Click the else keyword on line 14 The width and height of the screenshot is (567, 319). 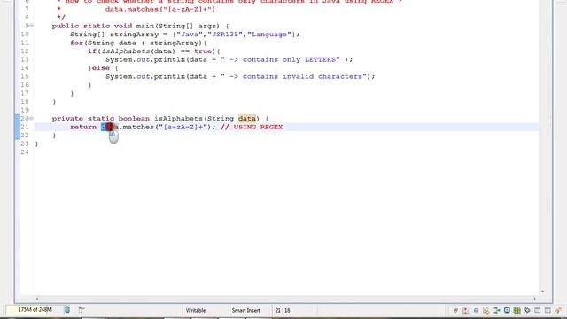101,68
